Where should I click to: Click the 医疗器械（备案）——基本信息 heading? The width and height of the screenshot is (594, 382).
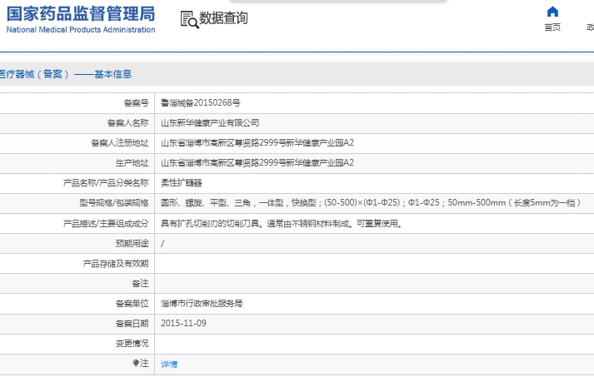(66, 74)
